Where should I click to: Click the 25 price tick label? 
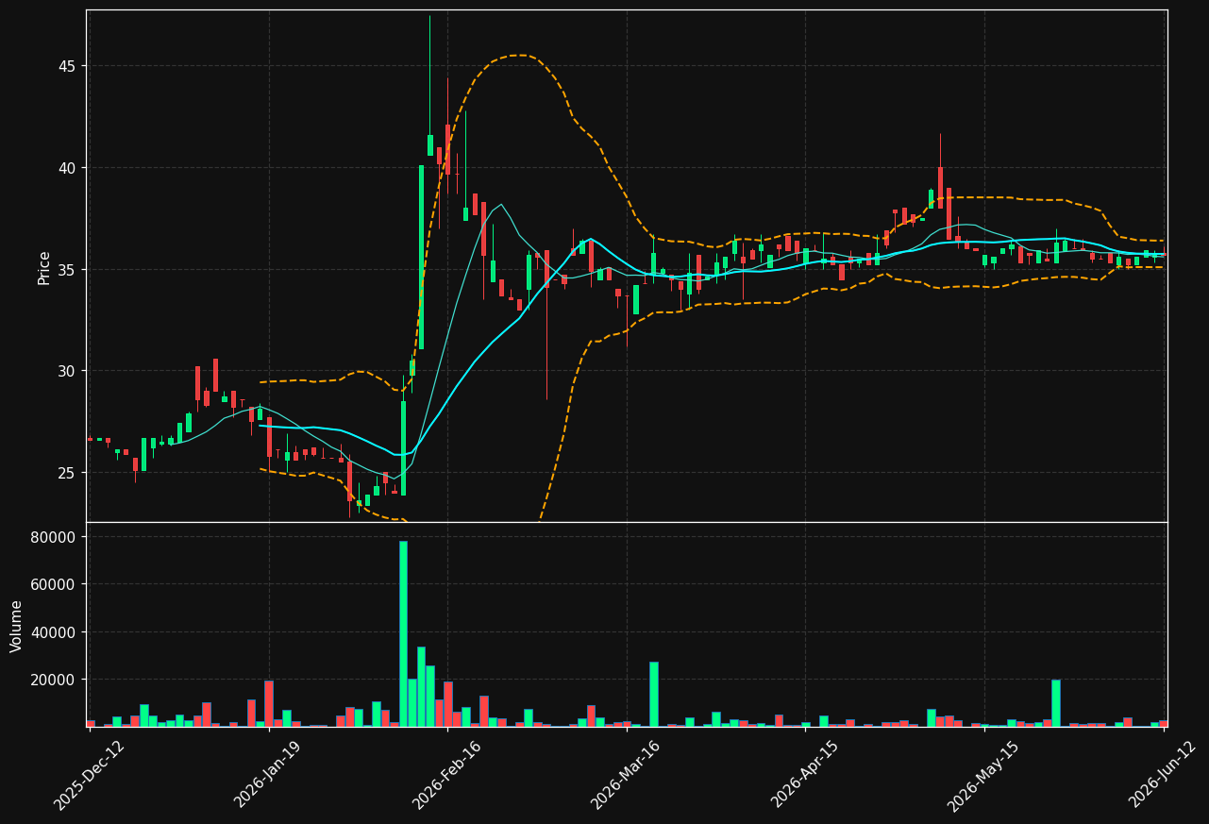pyautogui.click(x=67, y=473)
